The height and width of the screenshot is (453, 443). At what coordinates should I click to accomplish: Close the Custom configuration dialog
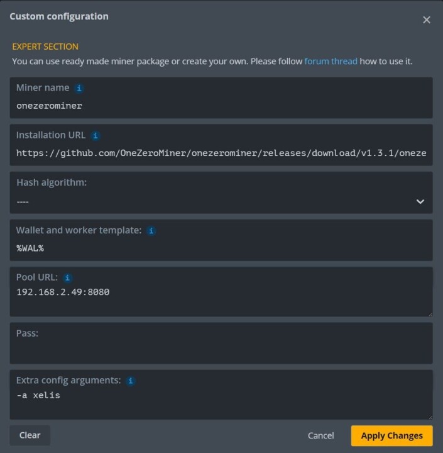(x=426, y=20)
